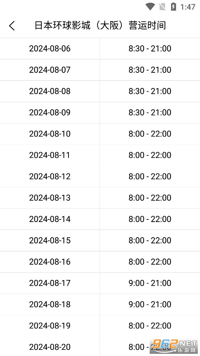
Task: Pick the 2024-08-12 date cell
Action: coord(50,177)
